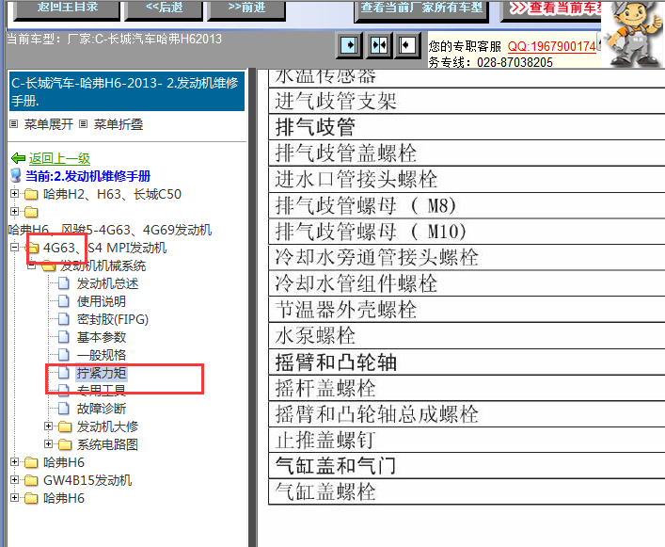665x547 pixels.
Task: Open the 一般规格 page
Action: coord(102,355)
